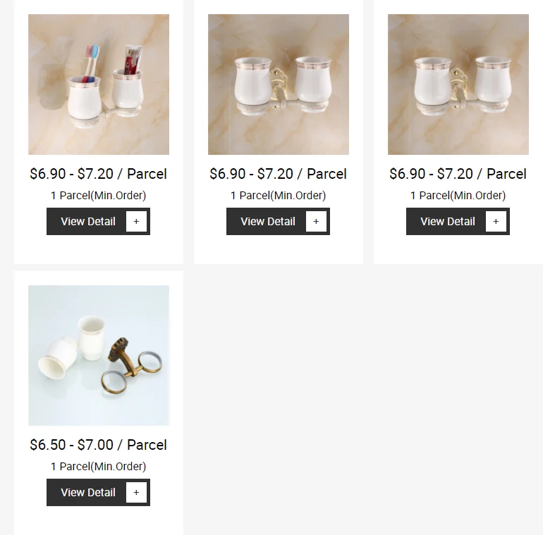This screenshot has height=535, width=543.
Task: Click the minimum order text for the bronze holder product
Action: pyautogui.click(x=98, y=467)
